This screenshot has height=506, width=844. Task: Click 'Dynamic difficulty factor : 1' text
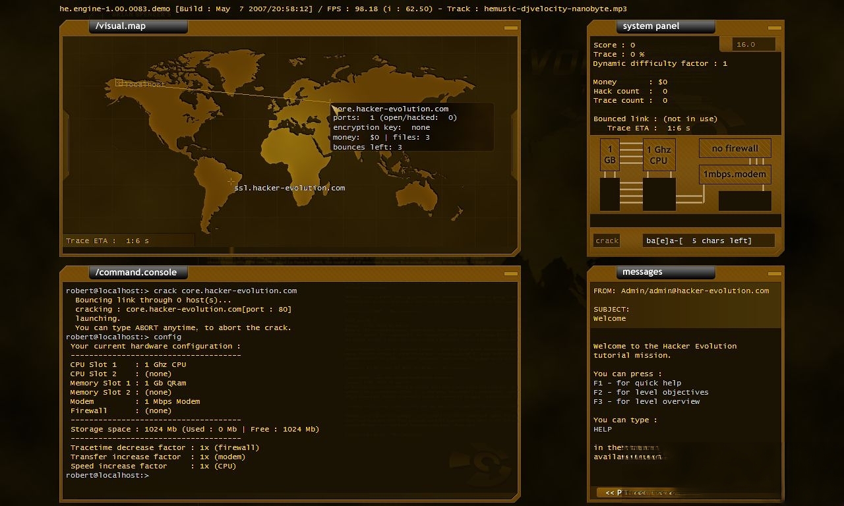pyautogui.click(x=660, y=63)
